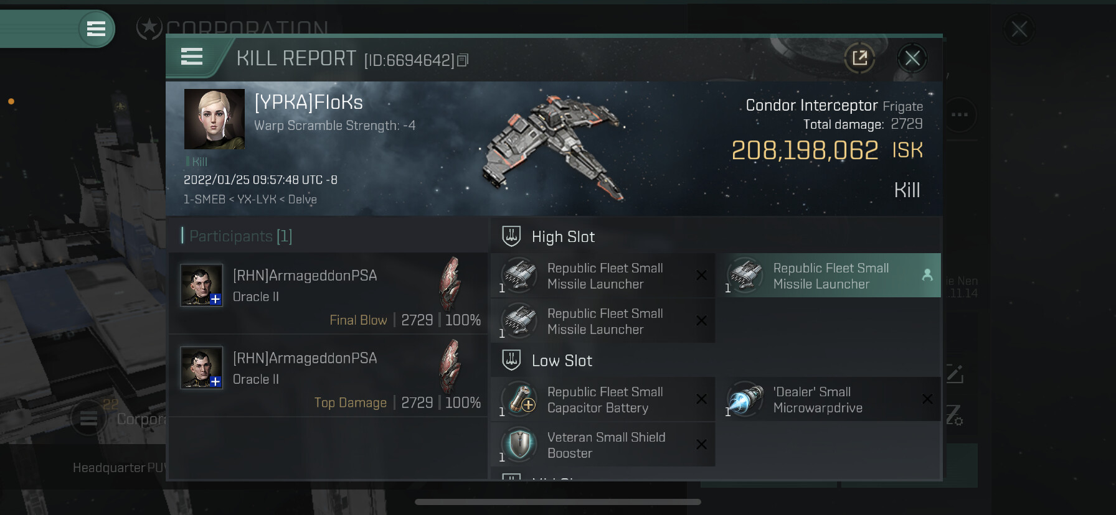Open the three-dots more options button
Image resolution: width=1116 pixels, height=515 pixels.
pos(960,114)
